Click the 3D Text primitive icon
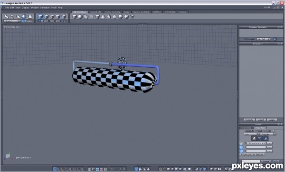Image resolution: width=285 pixels, height=172 pixels. point(132,17)
